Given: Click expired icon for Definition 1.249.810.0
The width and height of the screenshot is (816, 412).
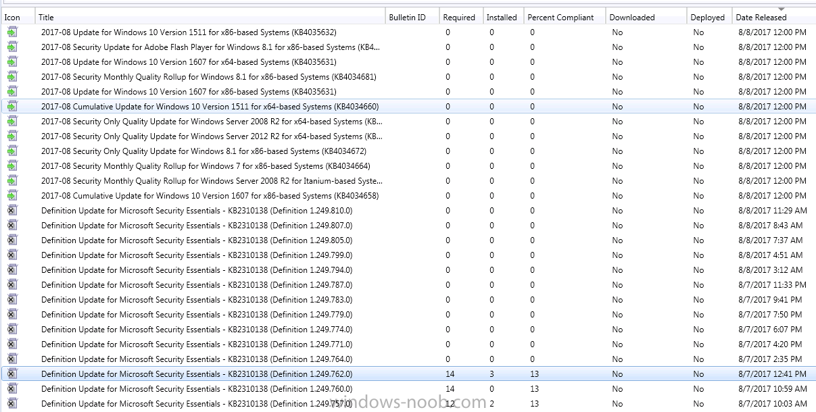Looking at the screenshot, I should 12,210.
